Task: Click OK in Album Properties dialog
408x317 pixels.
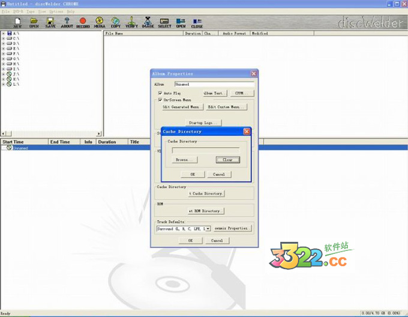Action: pos(190,241)
